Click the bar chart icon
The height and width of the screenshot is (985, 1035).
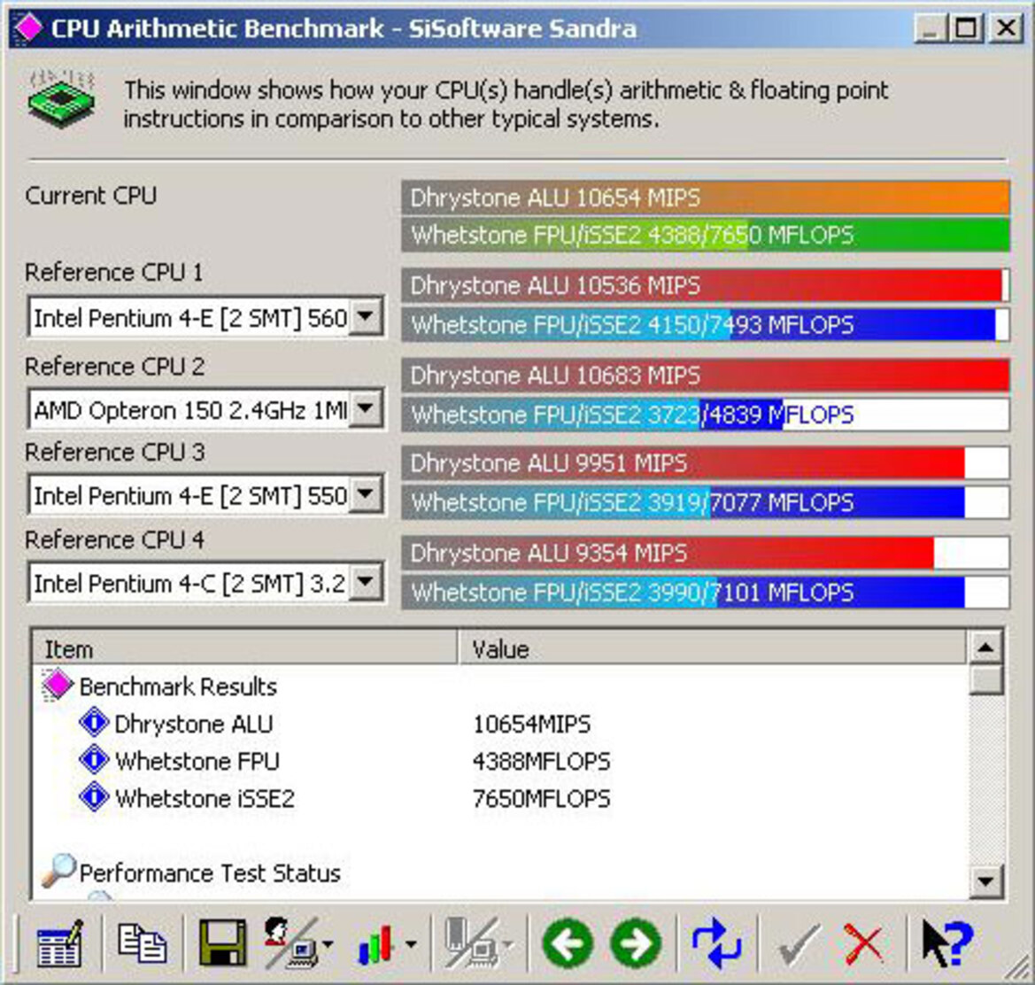376,944
